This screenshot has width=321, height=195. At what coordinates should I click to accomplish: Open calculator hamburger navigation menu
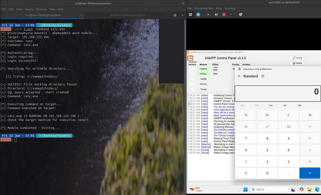(239, 76)
